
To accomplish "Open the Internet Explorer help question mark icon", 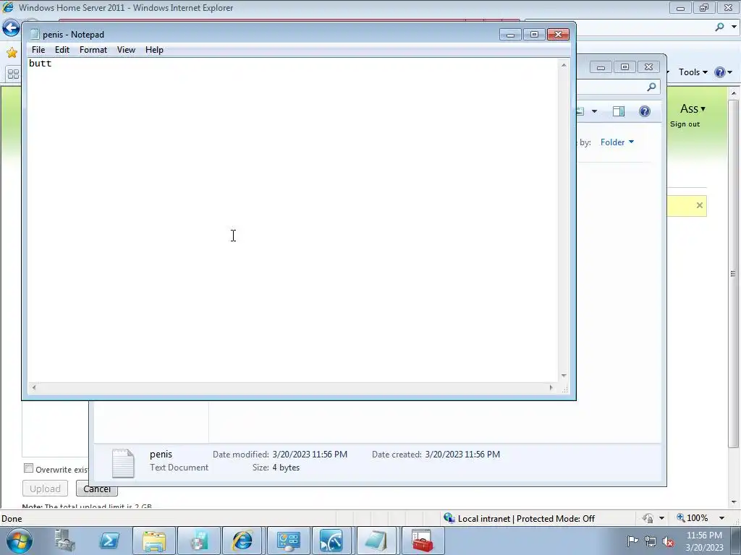I will [720, 72].
